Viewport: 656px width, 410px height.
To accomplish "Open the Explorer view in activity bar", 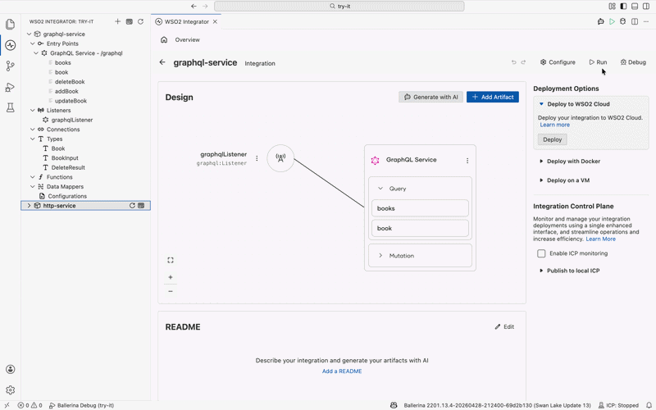I will pyautogui.click(x=11, y=25).
